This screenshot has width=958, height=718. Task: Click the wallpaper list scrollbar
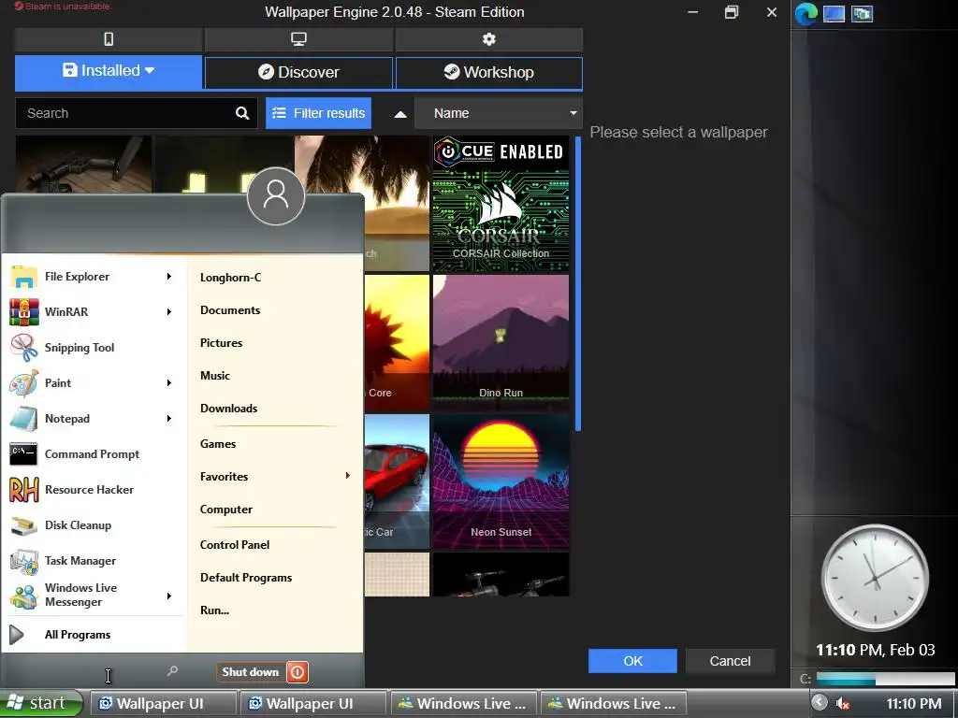click(578, 284)
